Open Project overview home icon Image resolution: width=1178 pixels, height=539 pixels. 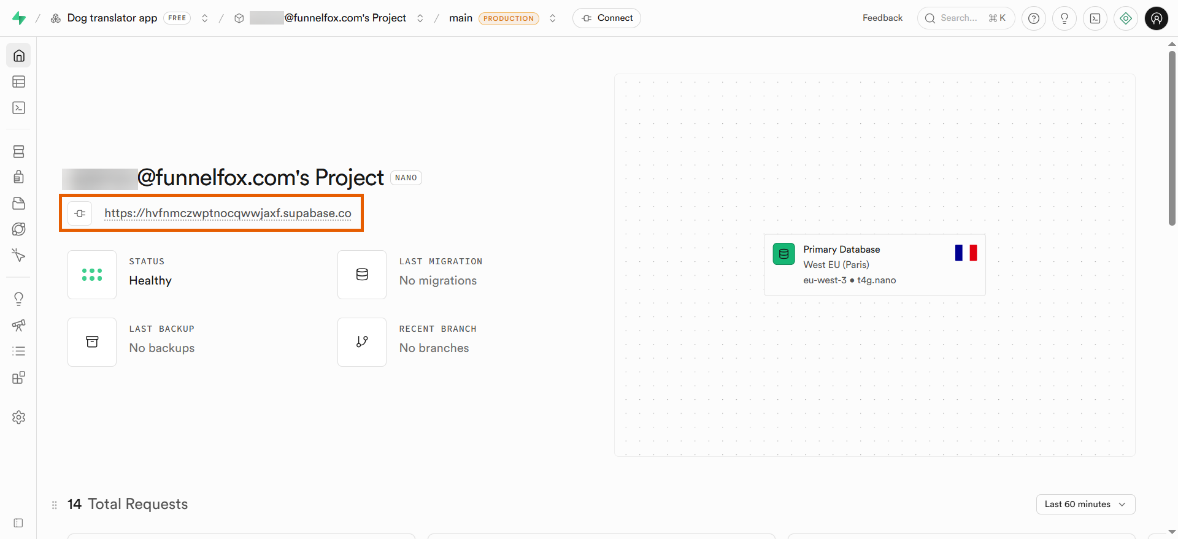click(x=19, y=56)
